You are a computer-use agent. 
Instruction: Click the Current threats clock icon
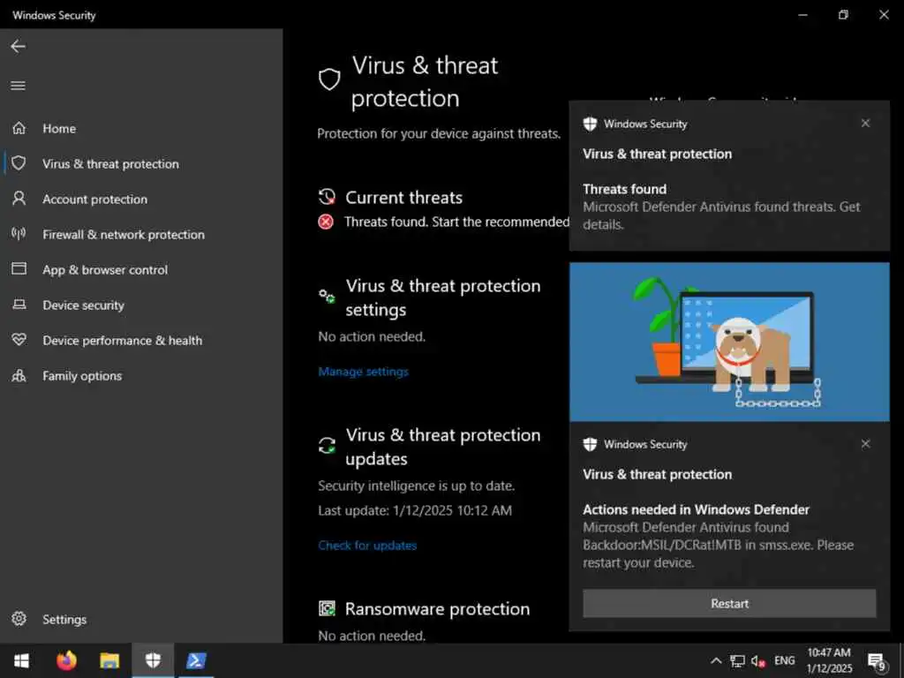(327, 197)
